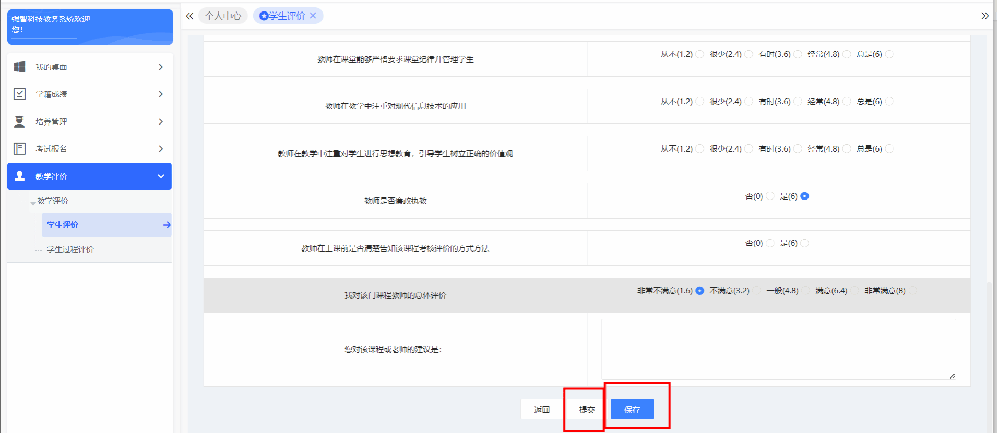Switch to the 个人中心 tab
Image resolution: width=998 pixels, height=435 pixels.
(223, 16)
